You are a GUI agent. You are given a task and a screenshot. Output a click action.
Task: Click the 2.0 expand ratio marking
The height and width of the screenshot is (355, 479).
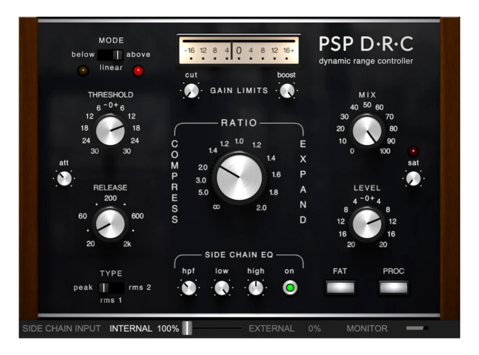[x=261, y=208]
